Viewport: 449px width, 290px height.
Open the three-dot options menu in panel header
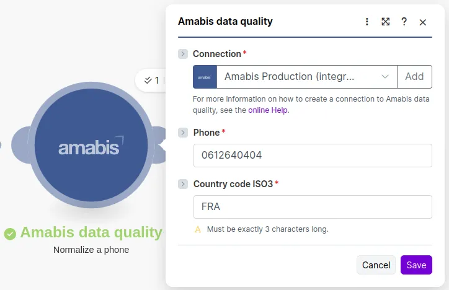pos(367,22)
